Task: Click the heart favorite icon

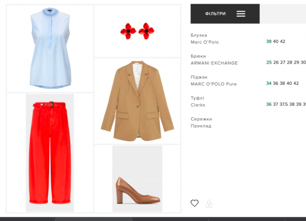Action: [194, 203]
